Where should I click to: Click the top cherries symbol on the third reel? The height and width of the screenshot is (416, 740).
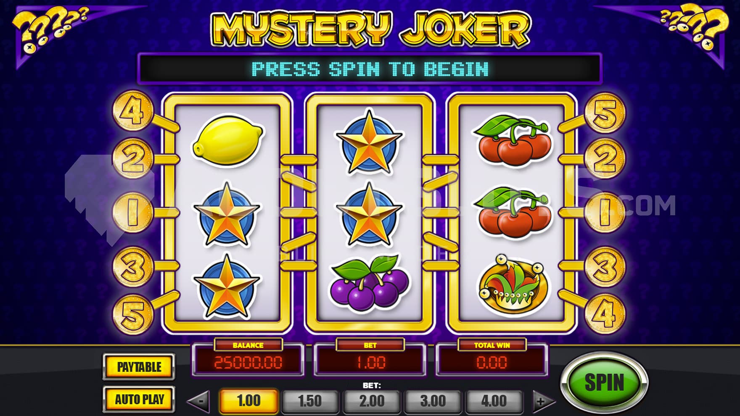513,140
